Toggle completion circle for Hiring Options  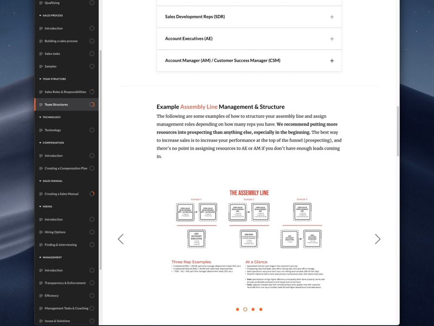(92, 232)
